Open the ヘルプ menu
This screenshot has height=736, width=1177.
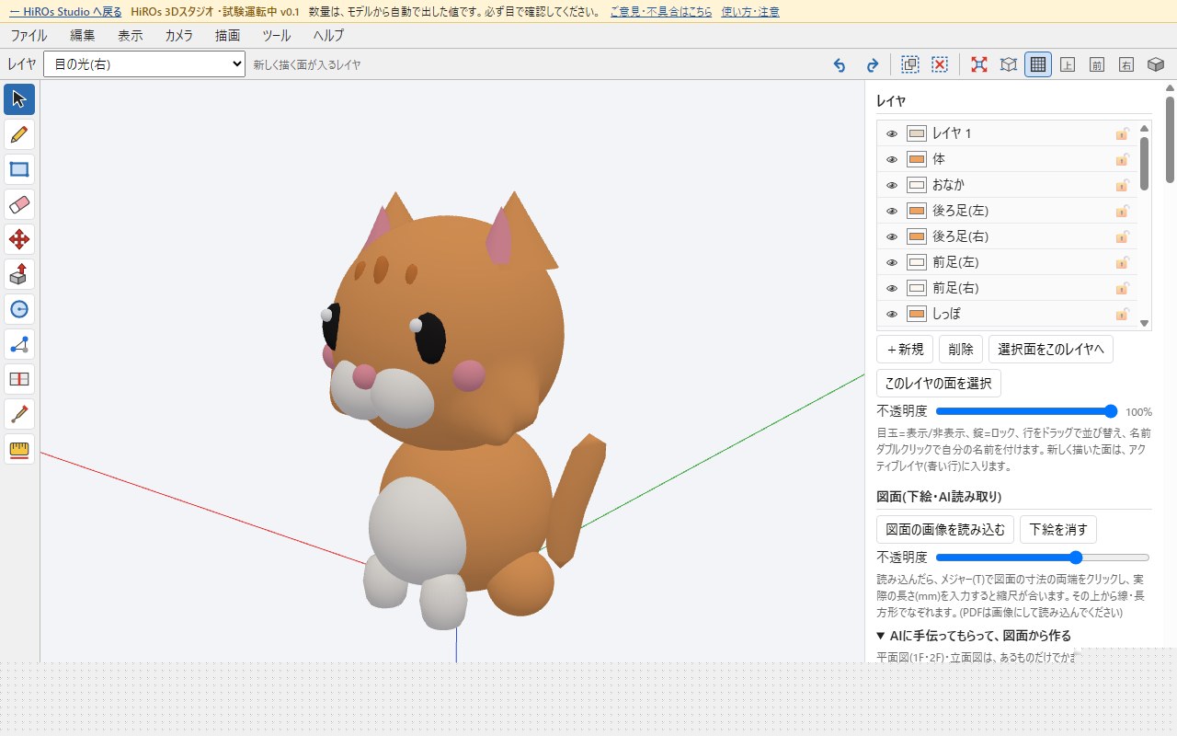click(328, 36)
